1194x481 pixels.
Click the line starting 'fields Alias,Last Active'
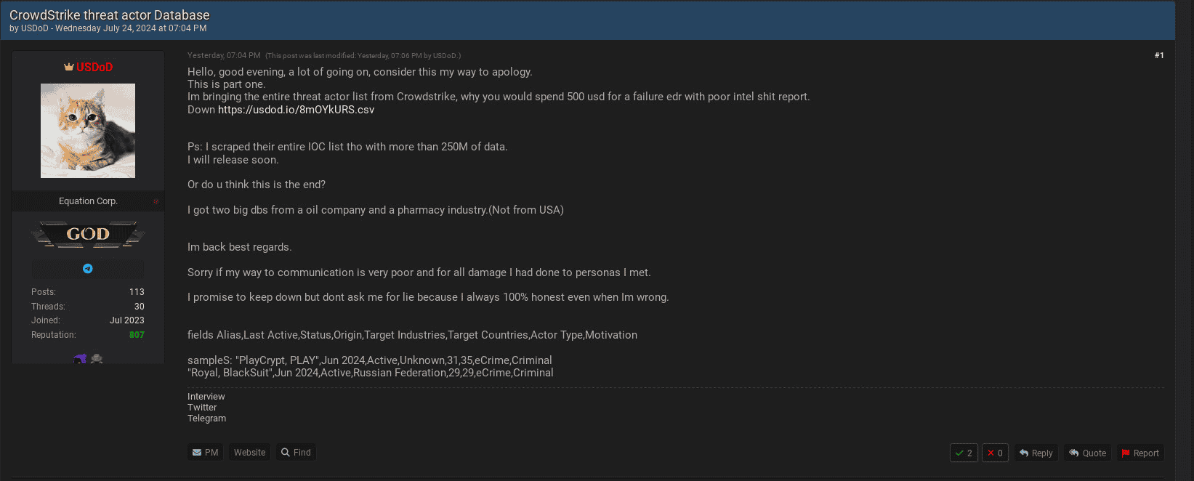[x=412, y=335]
